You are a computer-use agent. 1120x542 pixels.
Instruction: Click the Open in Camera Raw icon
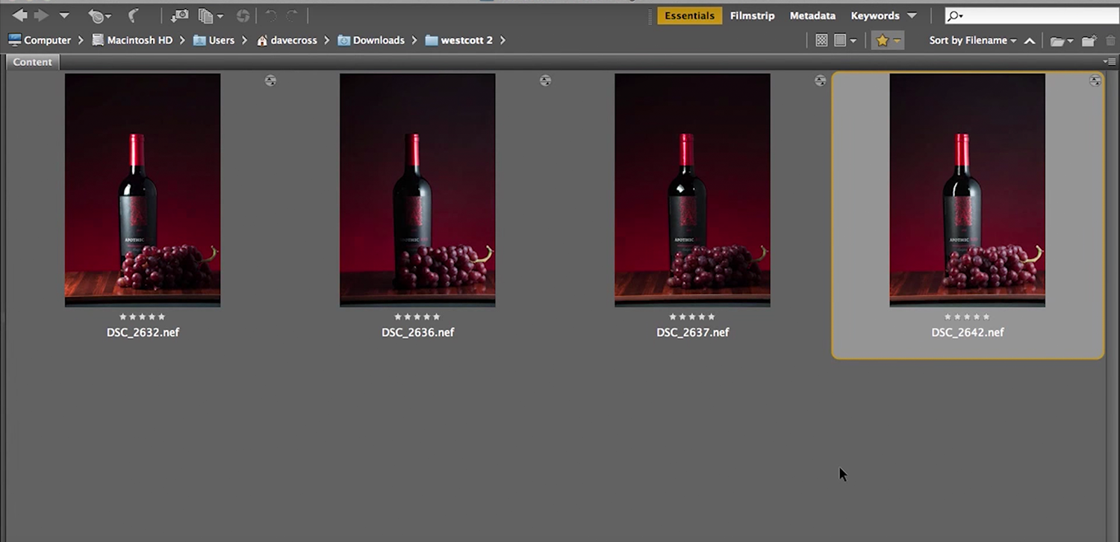243,15
